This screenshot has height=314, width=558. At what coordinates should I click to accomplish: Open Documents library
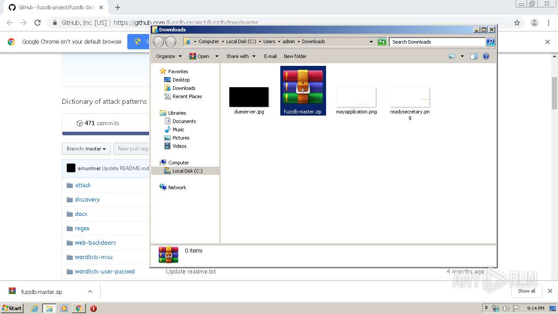click(x=184, y=121)
